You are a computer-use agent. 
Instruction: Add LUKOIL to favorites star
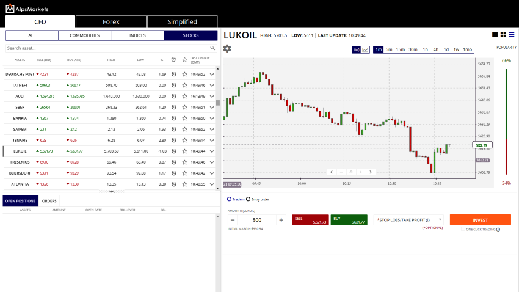[x=184, y=151]
